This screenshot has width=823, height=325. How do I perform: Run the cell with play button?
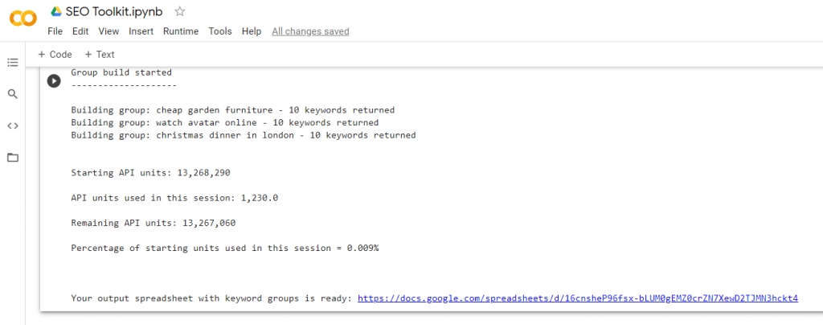[x=54, y=81]
